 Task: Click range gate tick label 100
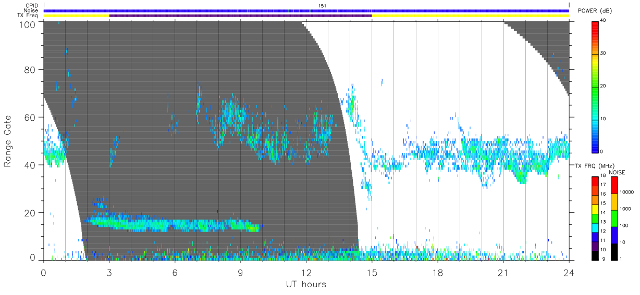[x=28, y=24]
